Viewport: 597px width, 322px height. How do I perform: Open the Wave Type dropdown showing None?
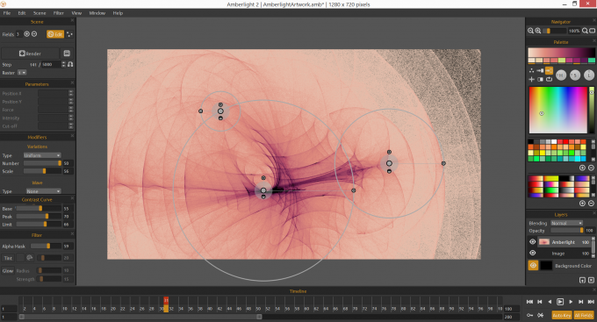pyautogui.click(x=43, y=191)
